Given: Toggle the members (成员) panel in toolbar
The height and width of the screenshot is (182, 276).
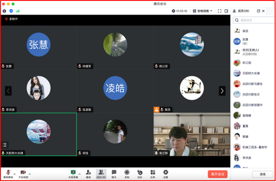Looking at the screenshot, I should click(x=101, y=173).
